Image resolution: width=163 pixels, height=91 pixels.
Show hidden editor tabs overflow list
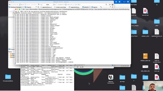101,7
